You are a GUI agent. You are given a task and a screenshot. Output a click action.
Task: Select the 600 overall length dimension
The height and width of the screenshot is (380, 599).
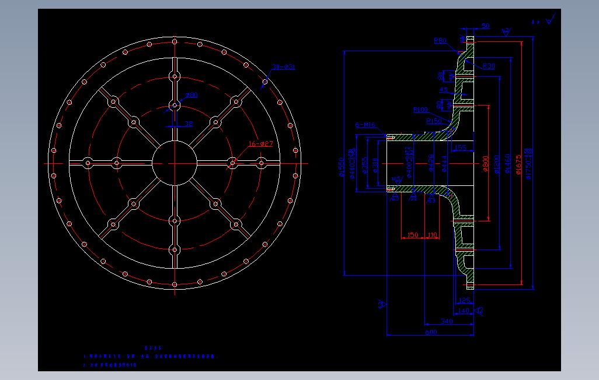coord(431,332)
